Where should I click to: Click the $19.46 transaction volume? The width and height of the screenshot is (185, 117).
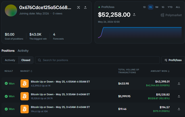122,109
